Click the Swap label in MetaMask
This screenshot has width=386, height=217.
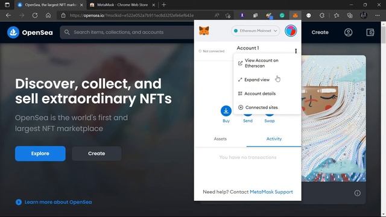270,121
